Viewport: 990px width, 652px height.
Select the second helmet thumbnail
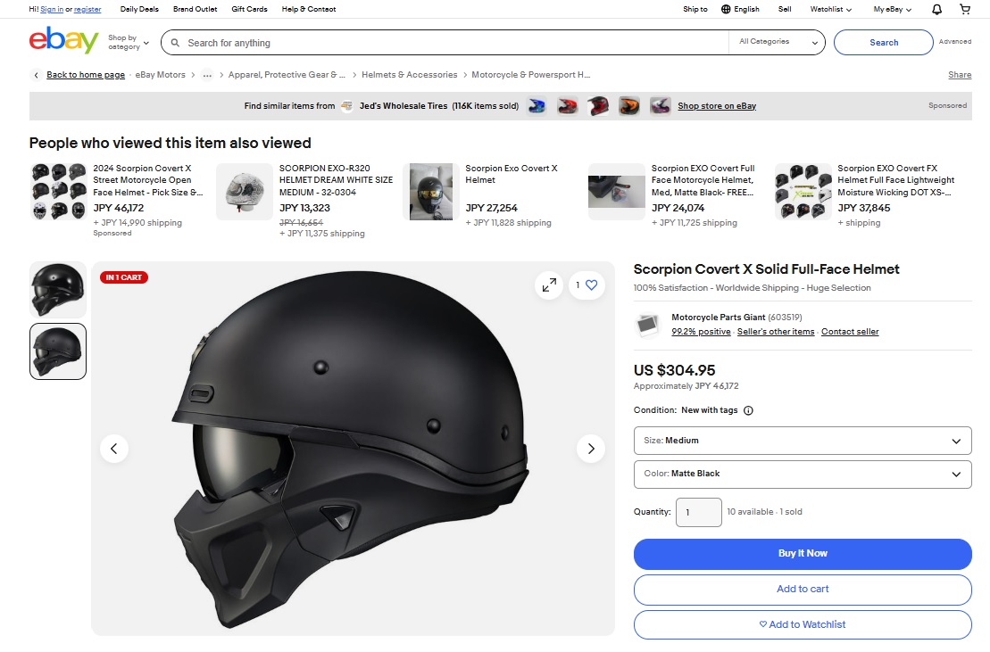point(57,351)
